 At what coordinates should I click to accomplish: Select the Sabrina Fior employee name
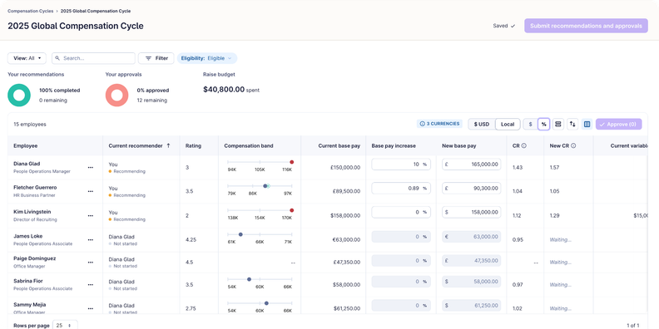(x=27, y=281)
